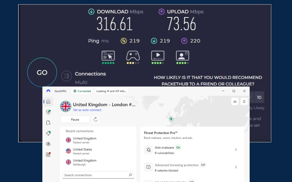Click the Anti-malware On badge

coord(178,148)
